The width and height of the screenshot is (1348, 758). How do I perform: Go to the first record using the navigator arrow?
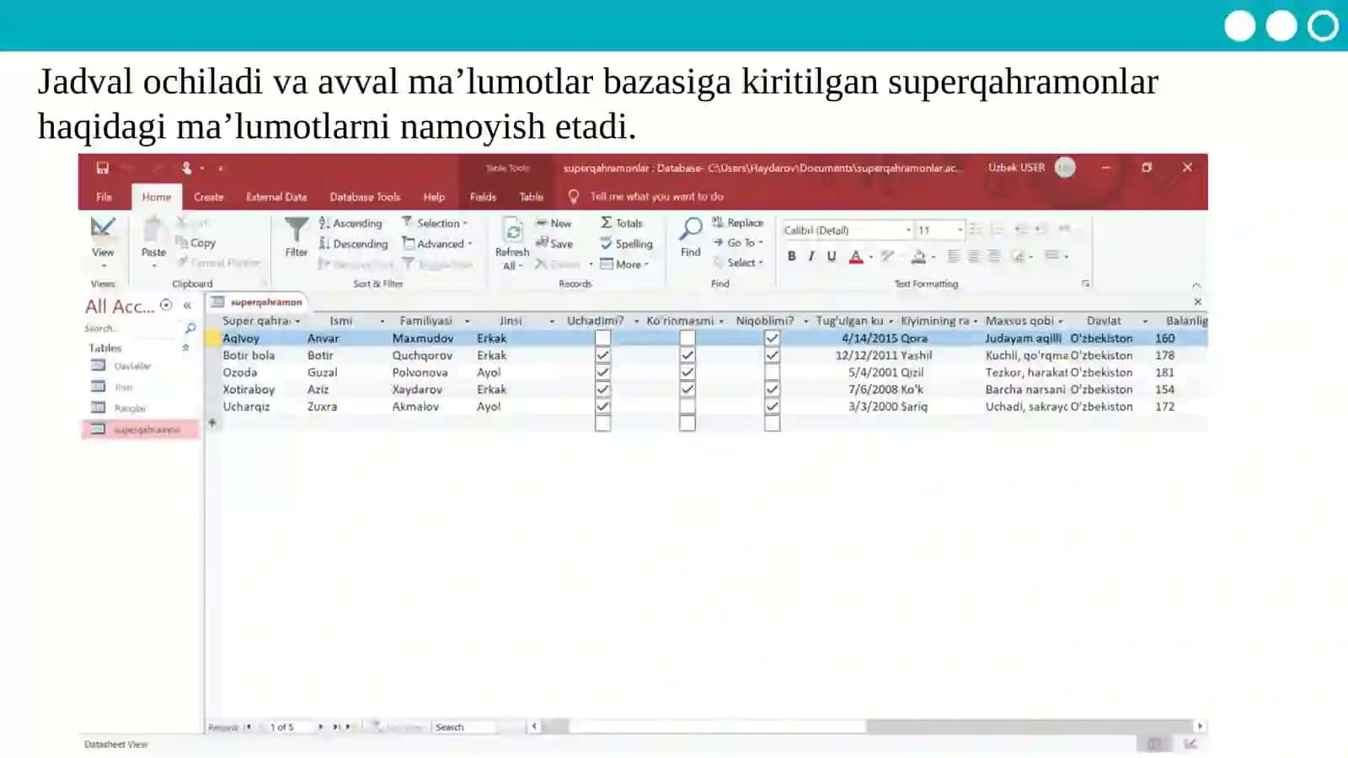248,727
